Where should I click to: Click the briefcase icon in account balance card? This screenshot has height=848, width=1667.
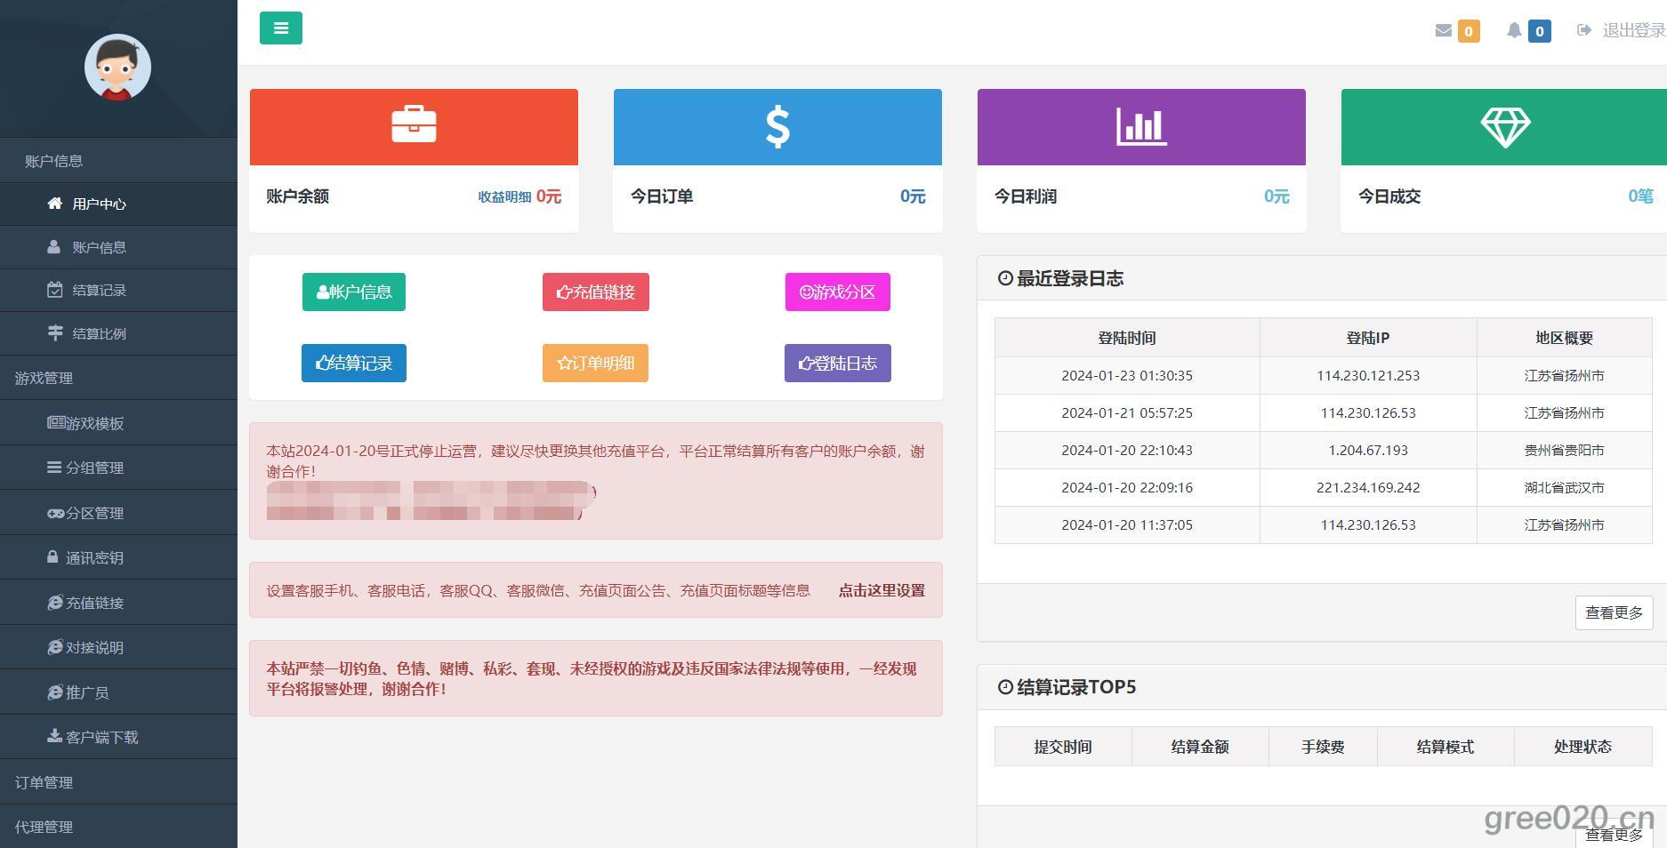click(414, 125)
